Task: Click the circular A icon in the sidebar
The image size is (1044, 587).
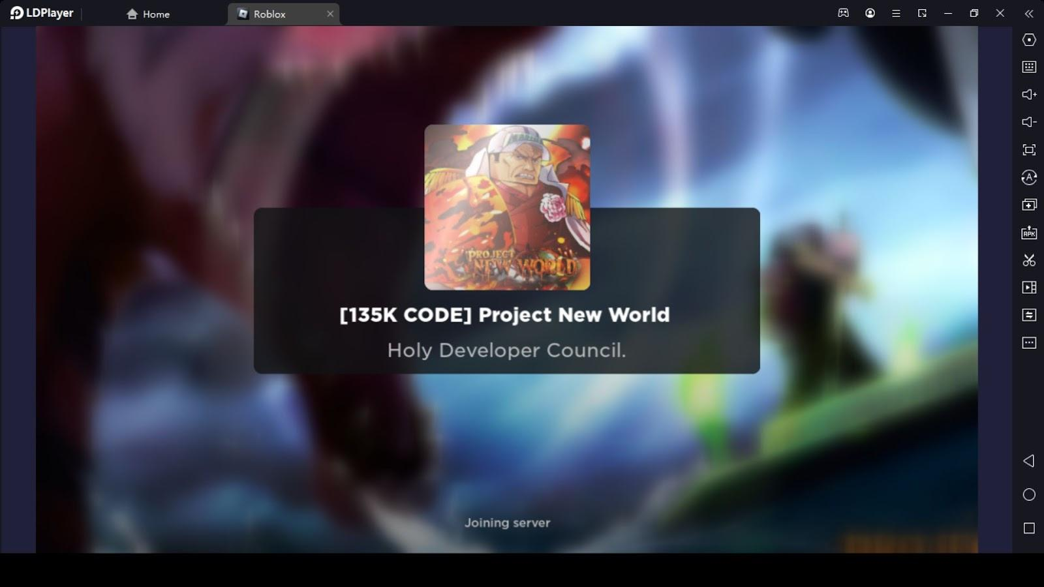Action: pos(1029,177)
